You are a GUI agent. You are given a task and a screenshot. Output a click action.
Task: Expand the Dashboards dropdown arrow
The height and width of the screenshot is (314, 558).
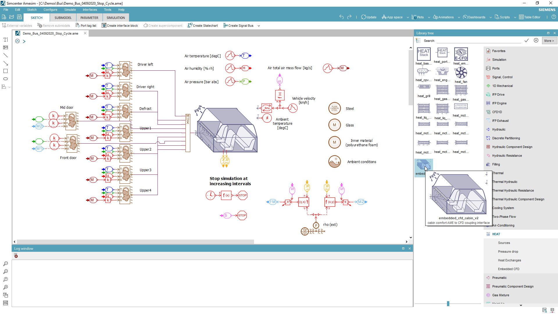click(491, 17)
